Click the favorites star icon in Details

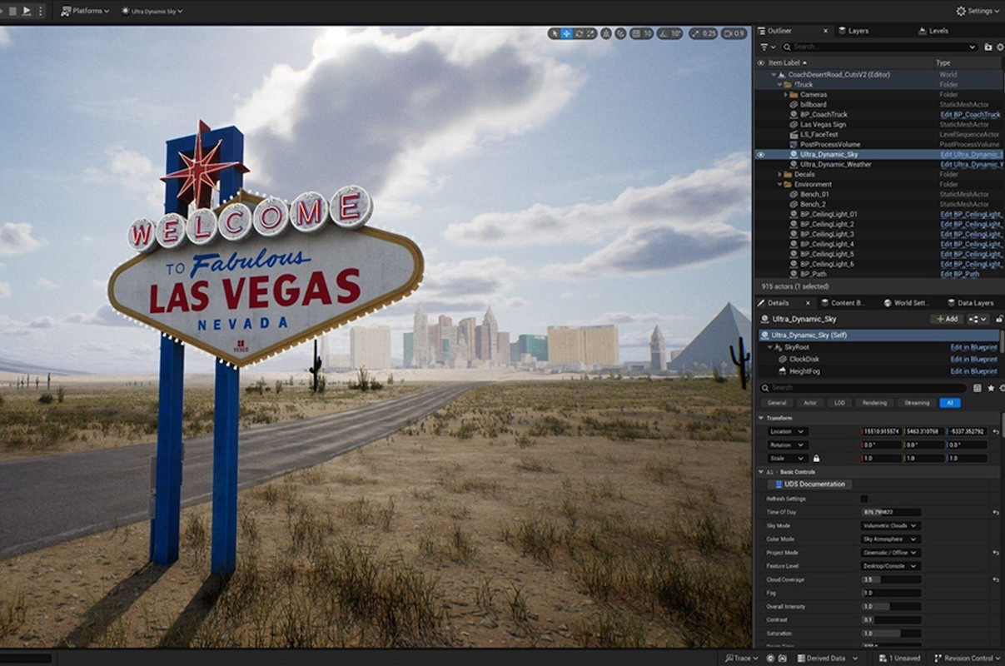[990, 388]
